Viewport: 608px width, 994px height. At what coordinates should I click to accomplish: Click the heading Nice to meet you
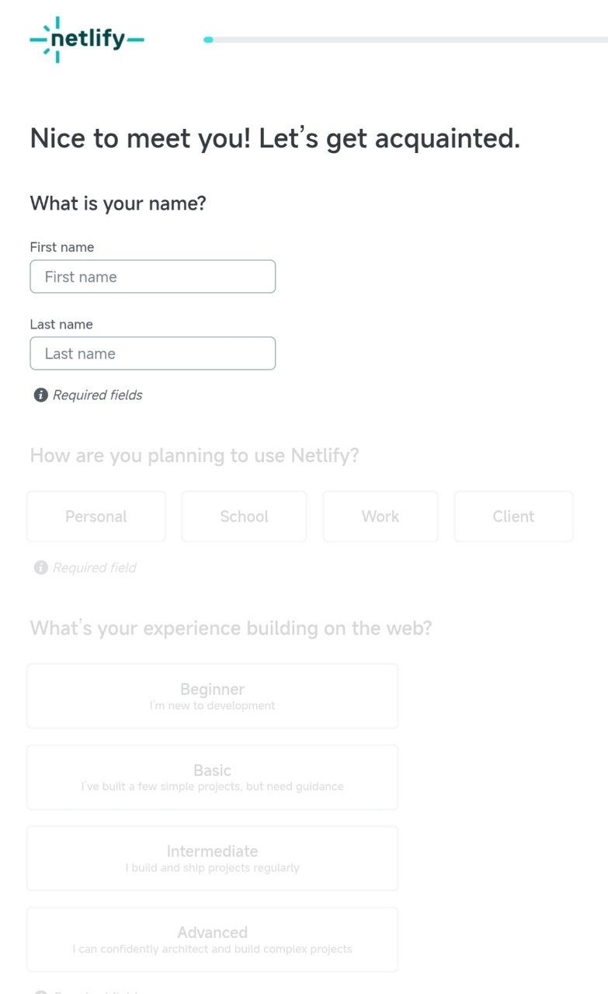[274, 138]
